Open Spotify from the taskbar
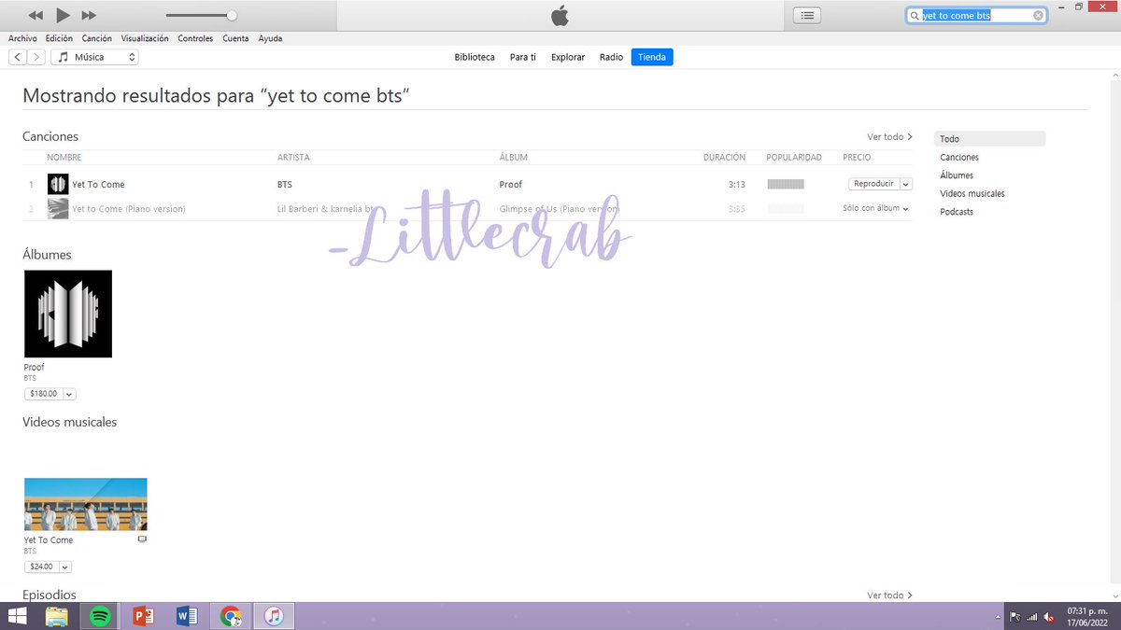This screenshot has height=630, width=1121. [100, 616]
